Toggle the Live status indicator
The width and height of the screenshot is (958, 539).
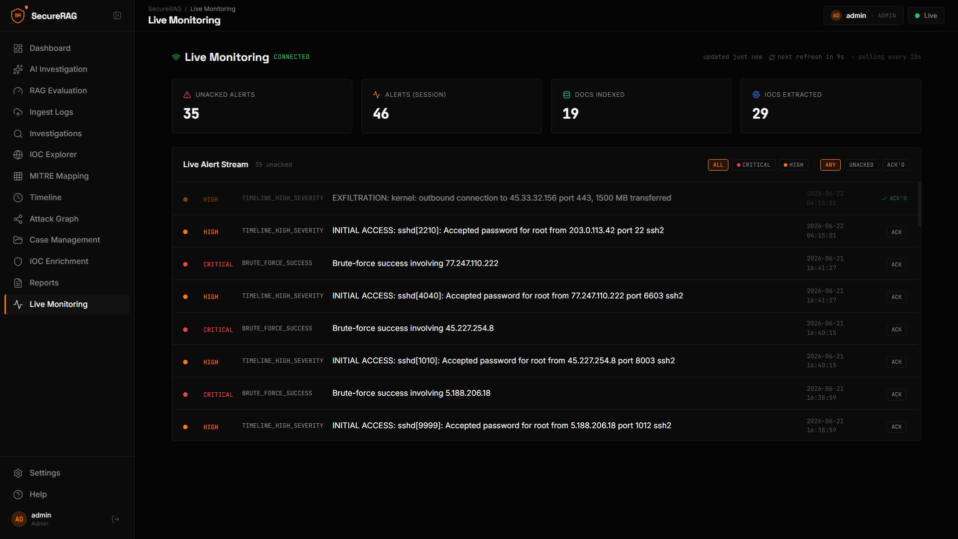tap(926, 15)
